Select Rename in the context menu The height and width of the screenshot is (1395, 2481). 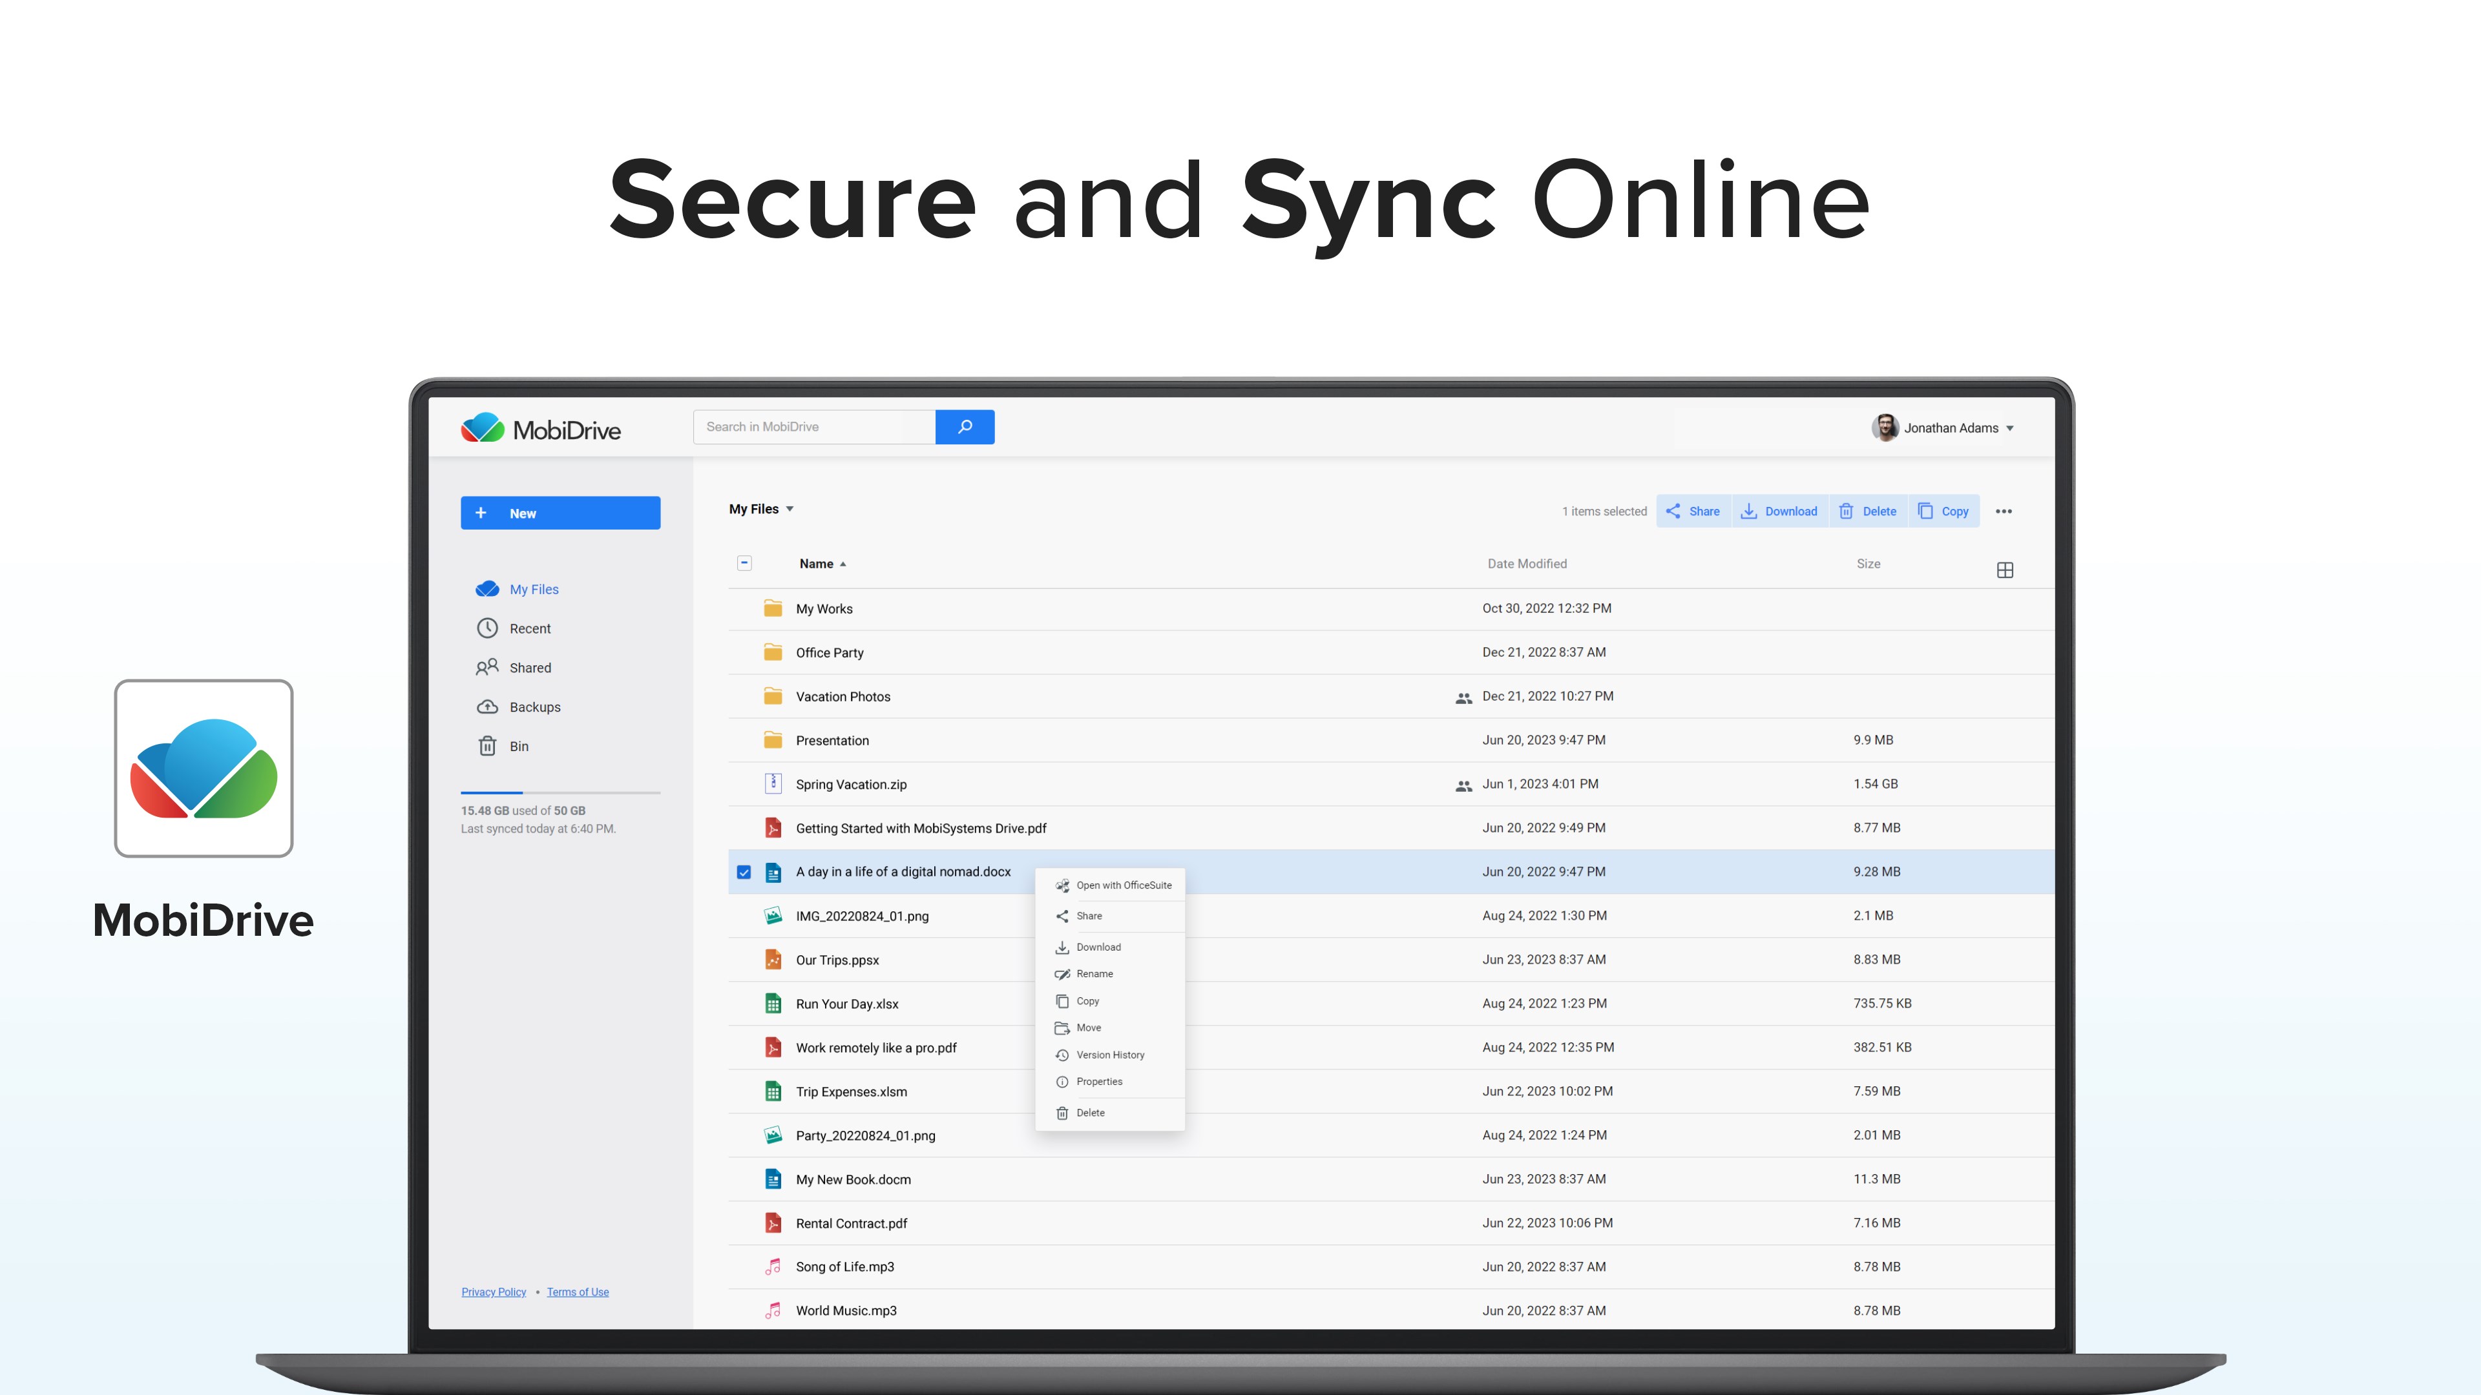(1094, 973)
